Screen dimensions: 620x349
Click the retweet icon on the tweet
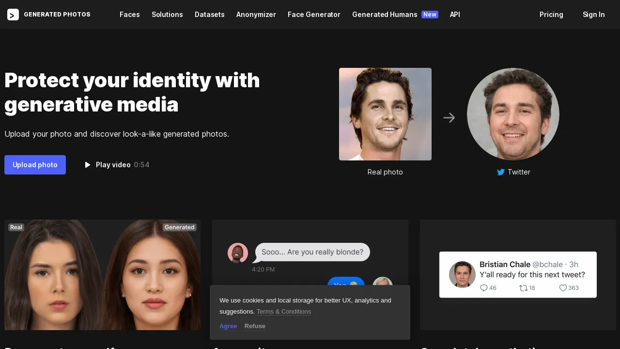click(x=523, y=288)
